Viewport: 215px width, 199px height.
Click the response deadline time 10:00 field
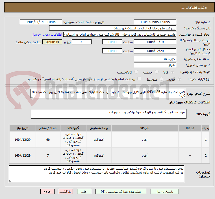point(112,42)
